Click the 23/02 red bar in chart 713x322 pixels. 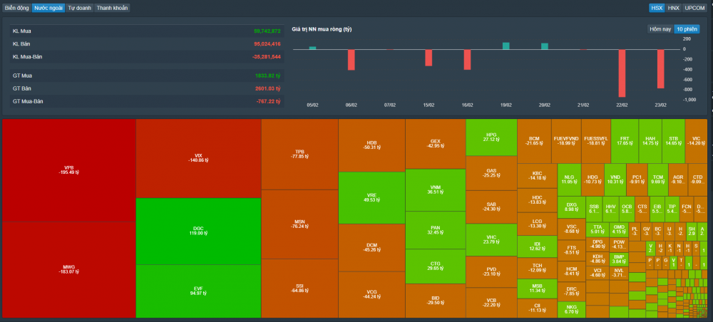coord(660,68)
